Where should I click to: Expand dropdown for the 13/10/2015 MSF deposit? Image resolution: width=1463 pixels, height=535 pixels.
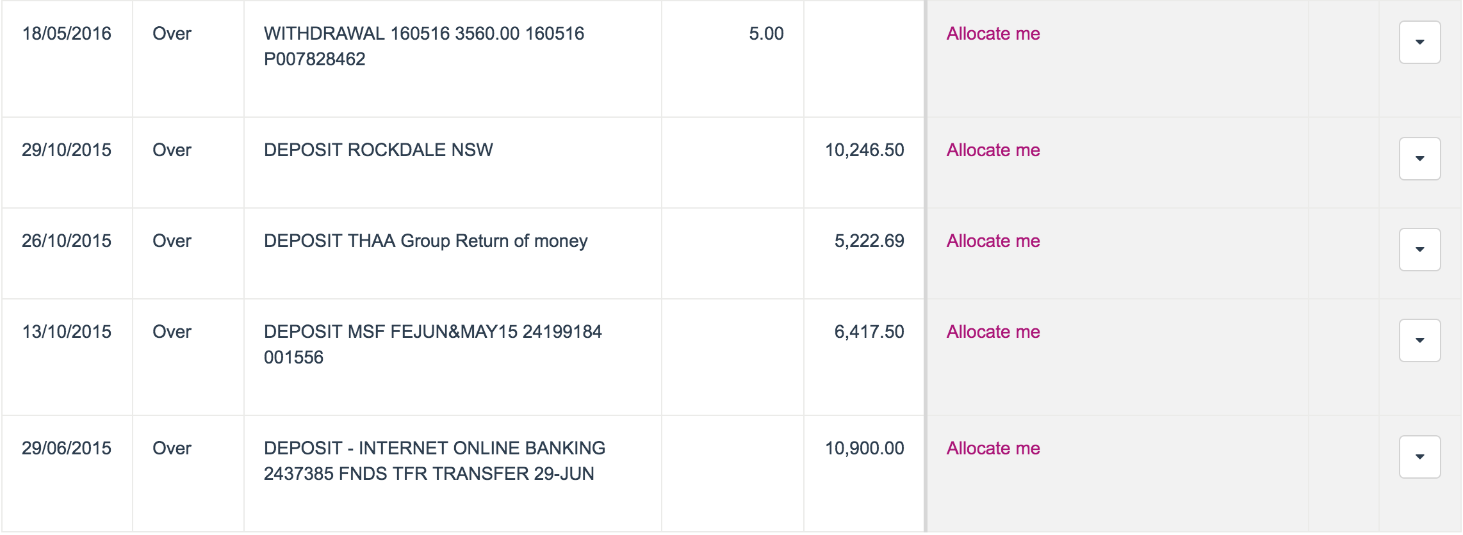pyautogui.click(x=1419, y=340)
